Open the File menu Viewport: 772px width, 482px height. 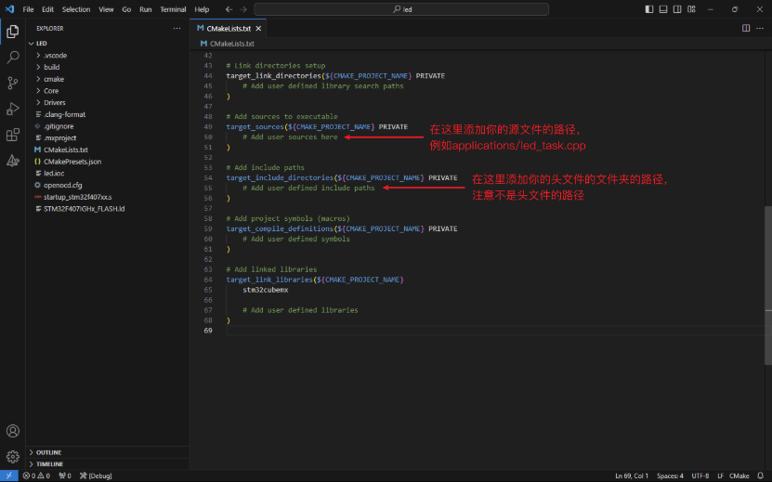28,9
